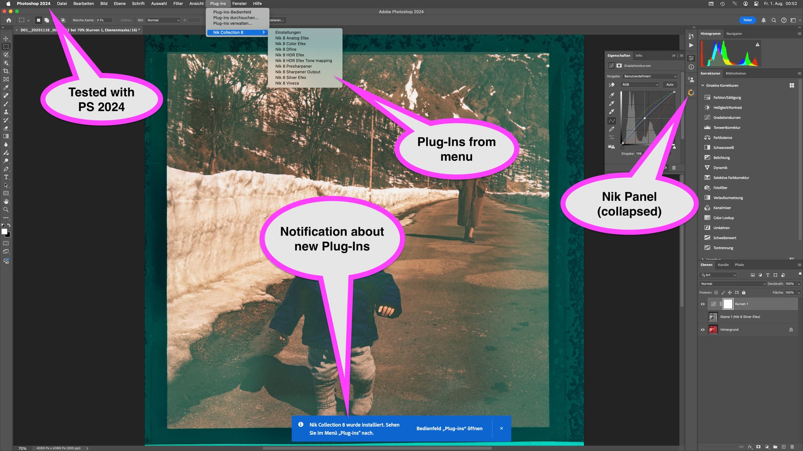This screenshot has height=451, width=803.
Task: Choose the pencil draw-curve tool in Properties
Action: pyautogui.click(x=611, y=129)
